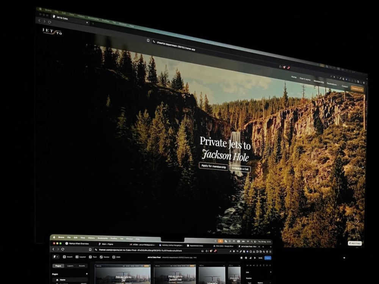Screen dimensions: 379x284
Task: Open a new tab in the monitor browser
Action: [x=93, y=23]
